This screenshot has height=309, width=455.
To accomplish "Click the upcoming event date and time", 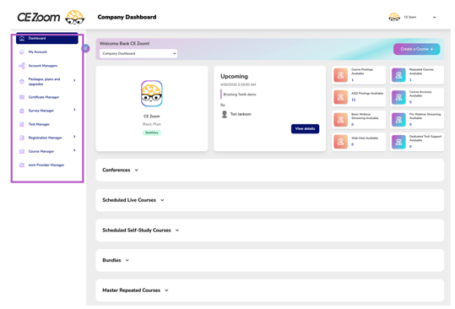I will tap(238, 84).
